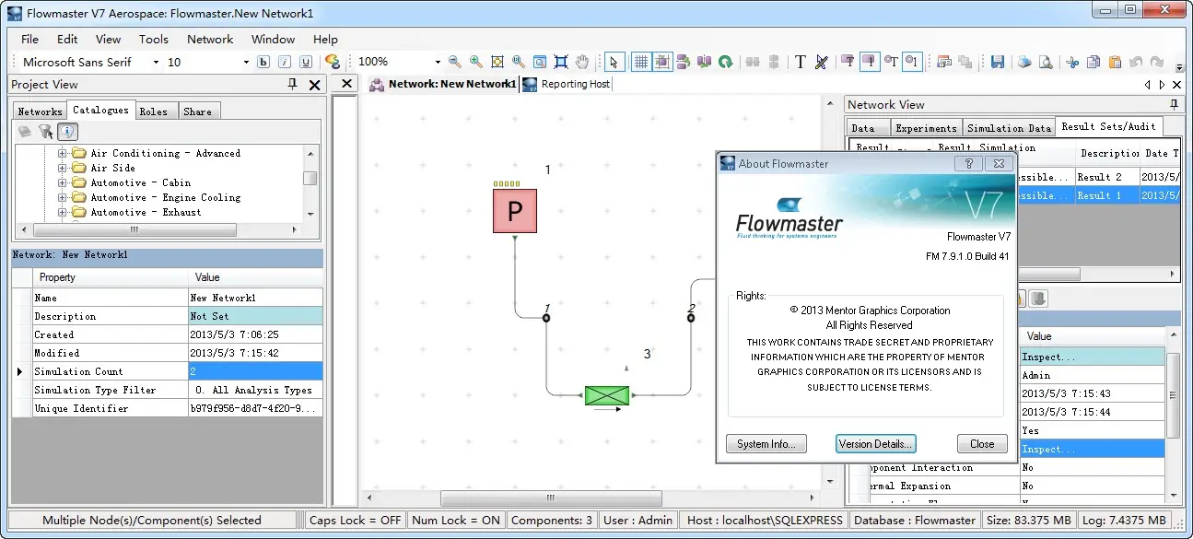The width and height of the screenshot is (1193, 539).
Task: Click the zoom to fit icon
Action: pos(497,62)
